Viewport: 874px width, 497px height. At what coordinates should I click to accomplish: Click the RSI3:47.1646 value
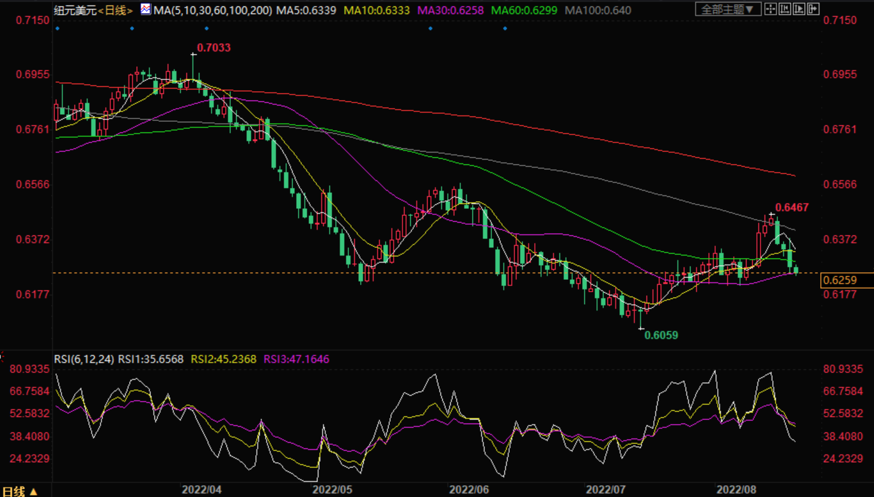(296, 359)
